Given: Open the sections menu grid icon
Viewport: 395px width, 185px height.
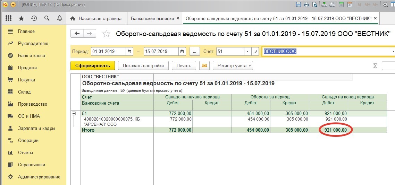Looking at the screenshot, I should pyautogui.click(x=9, y=18).
